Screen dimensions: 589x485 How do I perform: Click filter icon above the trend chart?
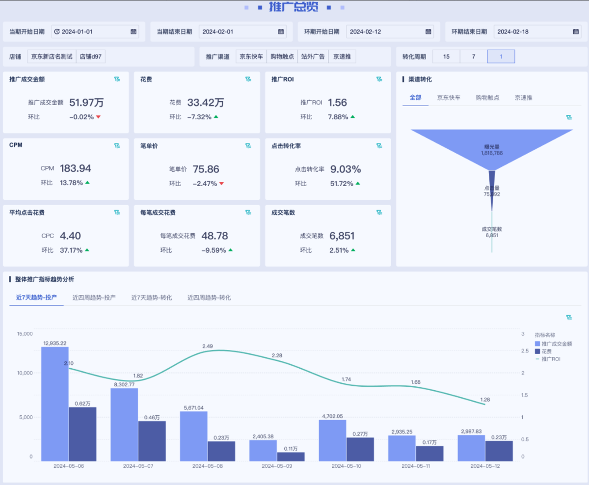pyautogui.click(x=569, y=318)
